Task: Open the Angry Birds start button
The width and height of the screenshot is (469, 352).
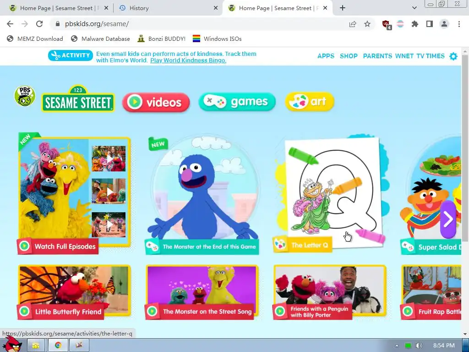Action: 12,344
